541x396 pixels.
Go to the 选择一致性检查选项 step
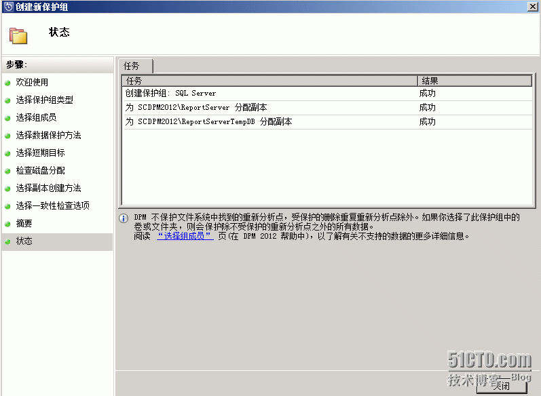click(52, 205)
